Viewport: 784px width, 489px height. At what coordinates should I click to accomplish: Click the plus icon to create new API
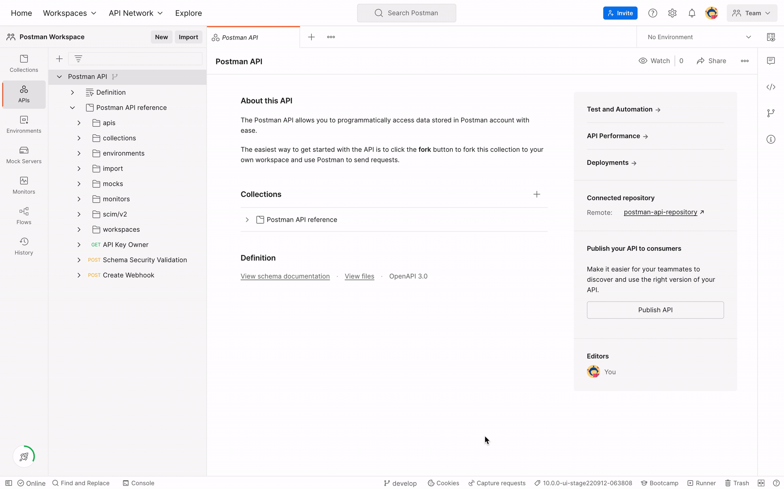click(x=59, y=59)
